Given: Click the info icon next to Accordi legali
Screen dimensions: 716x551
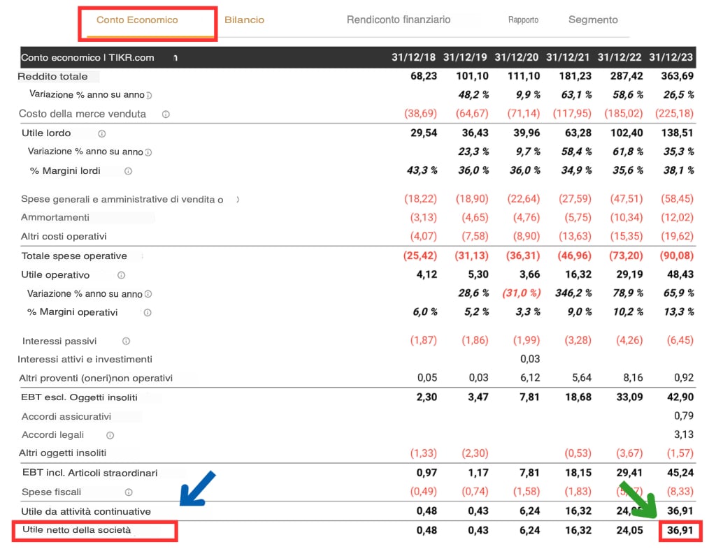Looking at the screenshot, I should 110,434.
